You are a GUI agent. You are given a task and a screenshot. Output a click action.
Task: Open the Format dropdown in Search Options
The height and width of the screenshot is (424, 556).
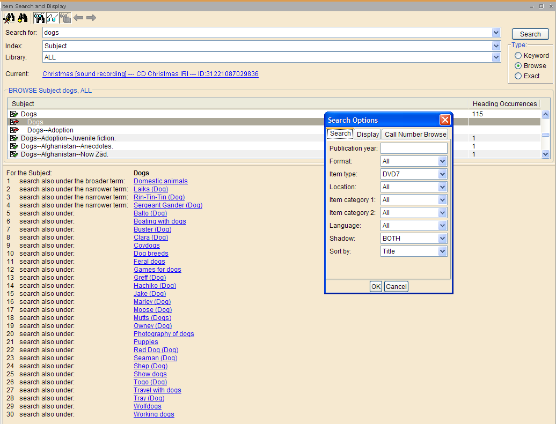(442, 161)
